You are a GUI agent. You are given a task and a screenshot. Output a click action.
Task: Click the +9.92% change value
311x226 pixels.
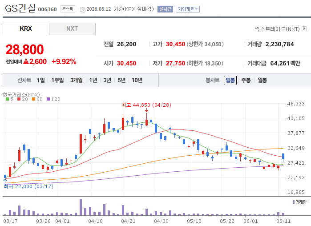[x=64, y=62]
